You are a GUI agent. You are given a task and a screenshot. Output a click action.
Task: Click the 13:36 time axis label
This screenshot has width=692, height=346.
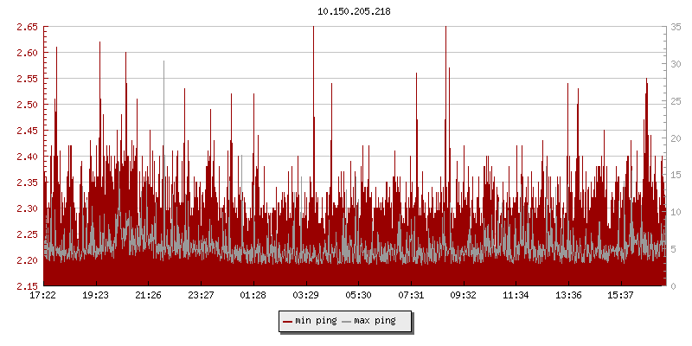click(x=568, y=295)
